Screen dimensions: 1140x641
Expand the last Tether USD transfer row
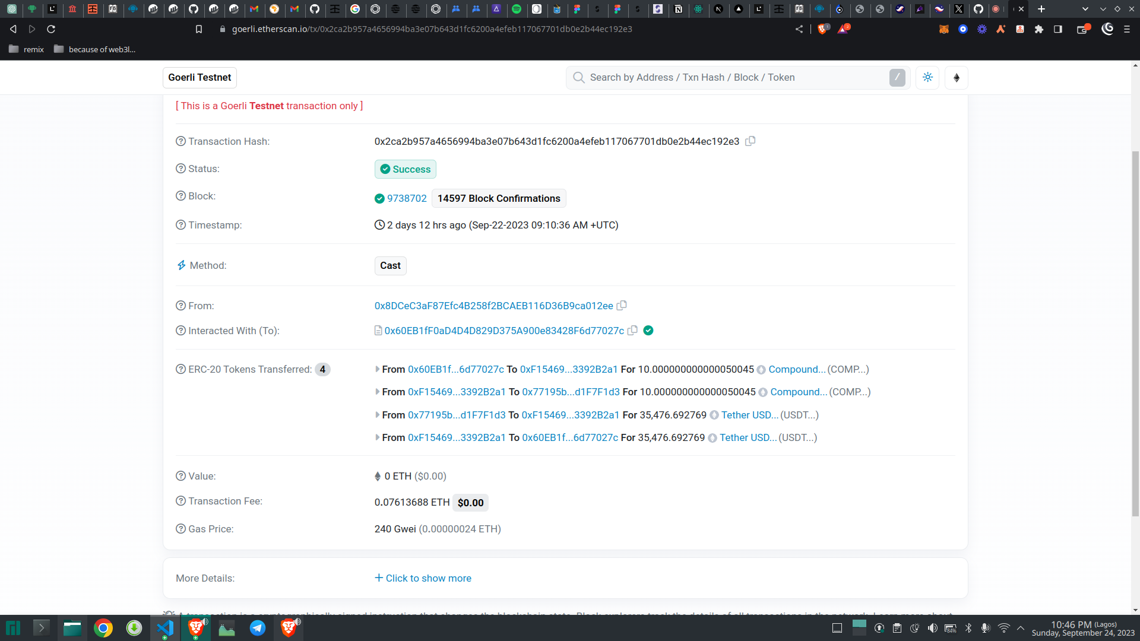378,437
